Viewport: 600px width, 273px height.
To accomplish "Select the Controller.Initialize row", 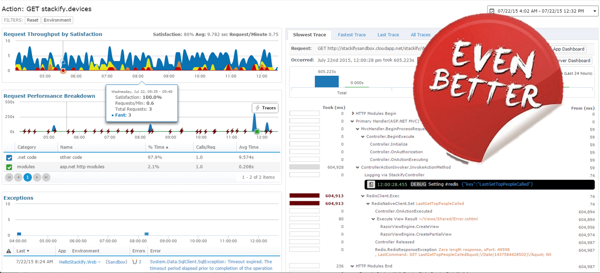I will tap(389, 144).
